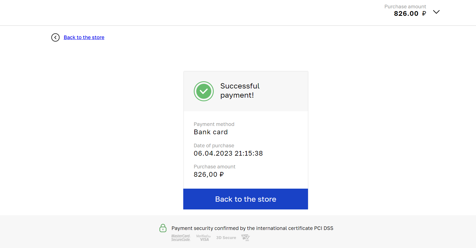Screen dimensions: 476x248
Task: Click the ruble sign in header amount
Action: pos(424,14)
